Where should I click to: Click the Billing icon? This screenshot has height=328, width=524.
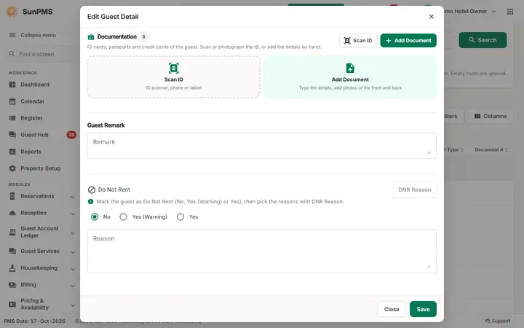coord(12,284)
